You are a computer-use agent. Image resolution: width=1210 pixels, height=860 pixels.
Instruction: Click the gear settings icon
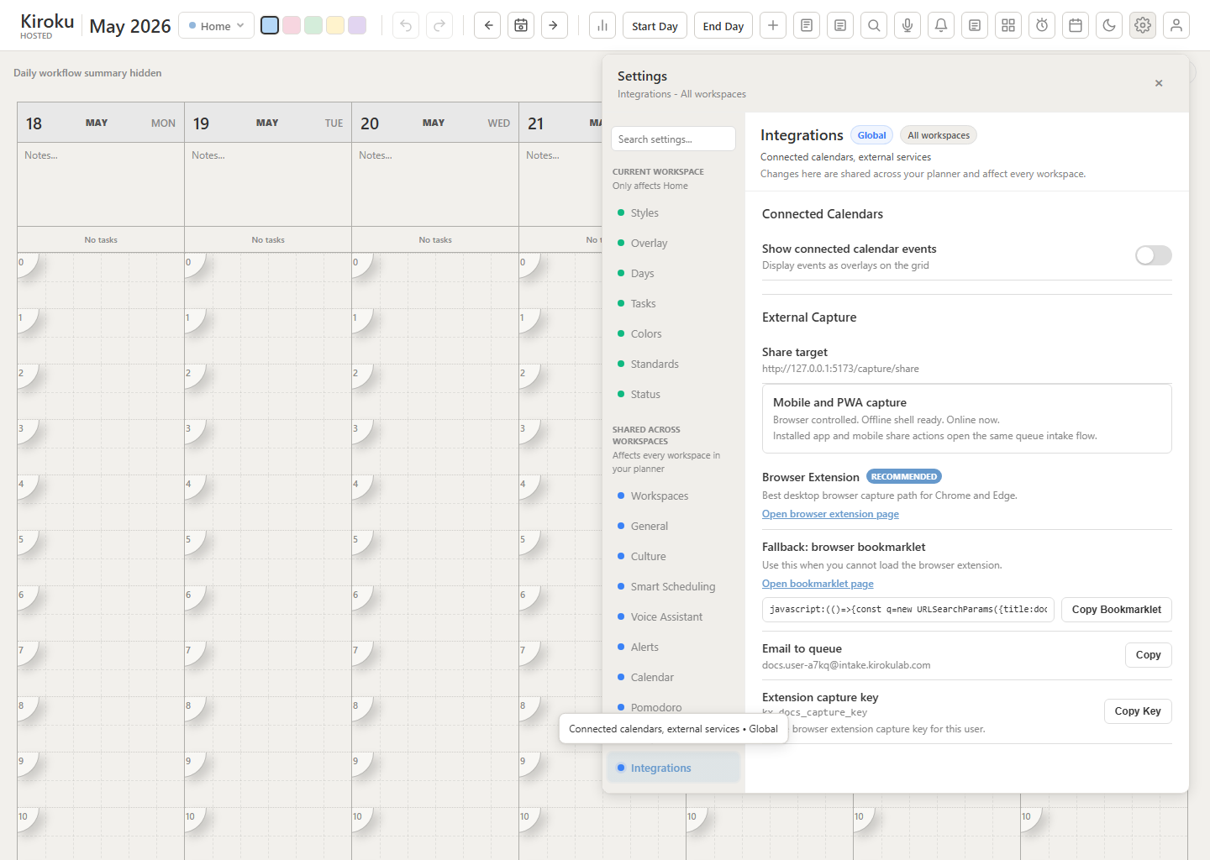point(1143,25)
